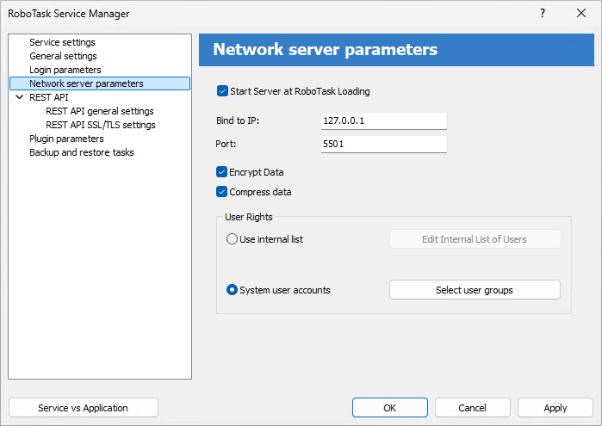Open Backup and restore tasks
Screen dimensions: 602x426
coord(82,152)
